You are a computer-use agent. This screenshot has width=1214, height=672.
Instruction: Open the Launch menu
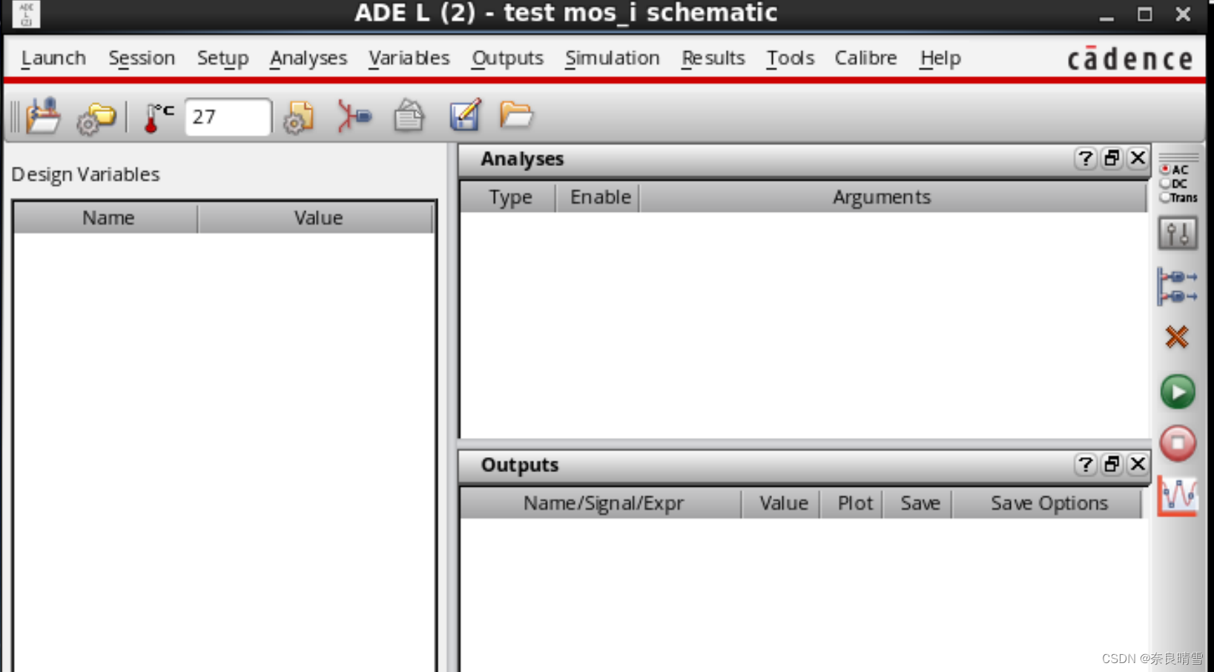point(53,58)
